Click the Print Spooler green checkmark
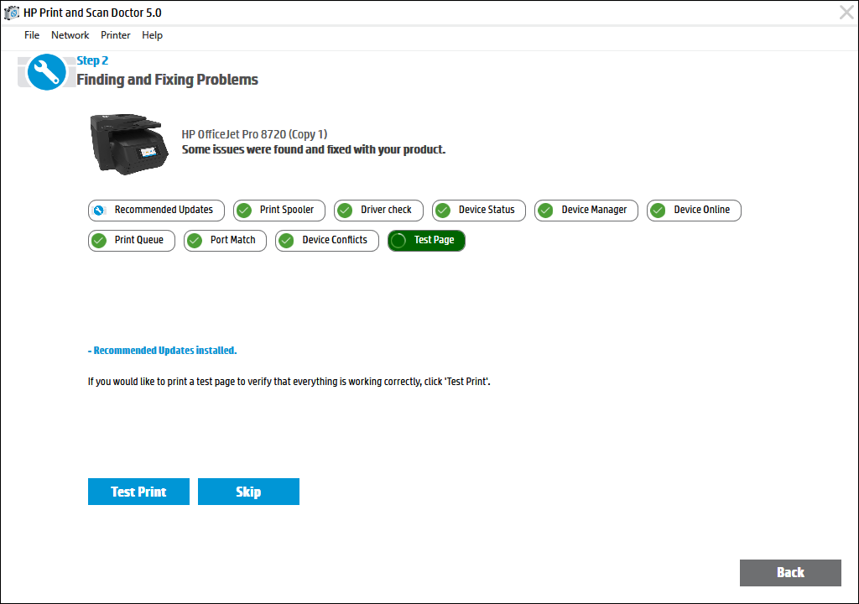Screen dimensions: 859x604 pyautogui.click(x=244, y=211)
